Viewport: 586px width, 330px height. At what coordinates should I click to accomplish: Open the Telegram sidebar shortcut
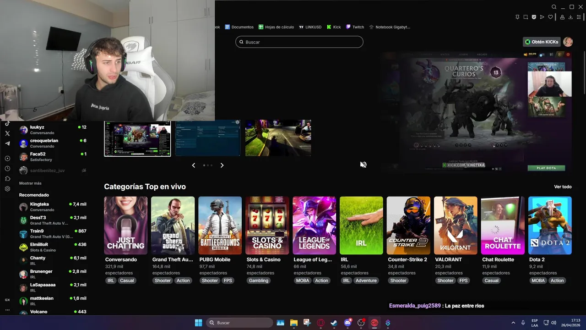[7, 143]
